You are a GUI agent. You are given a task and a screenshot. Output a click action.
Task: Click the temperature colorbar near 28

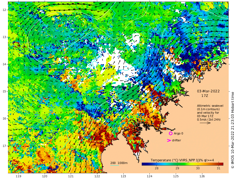pyautogui.click(x=157, y=164)
